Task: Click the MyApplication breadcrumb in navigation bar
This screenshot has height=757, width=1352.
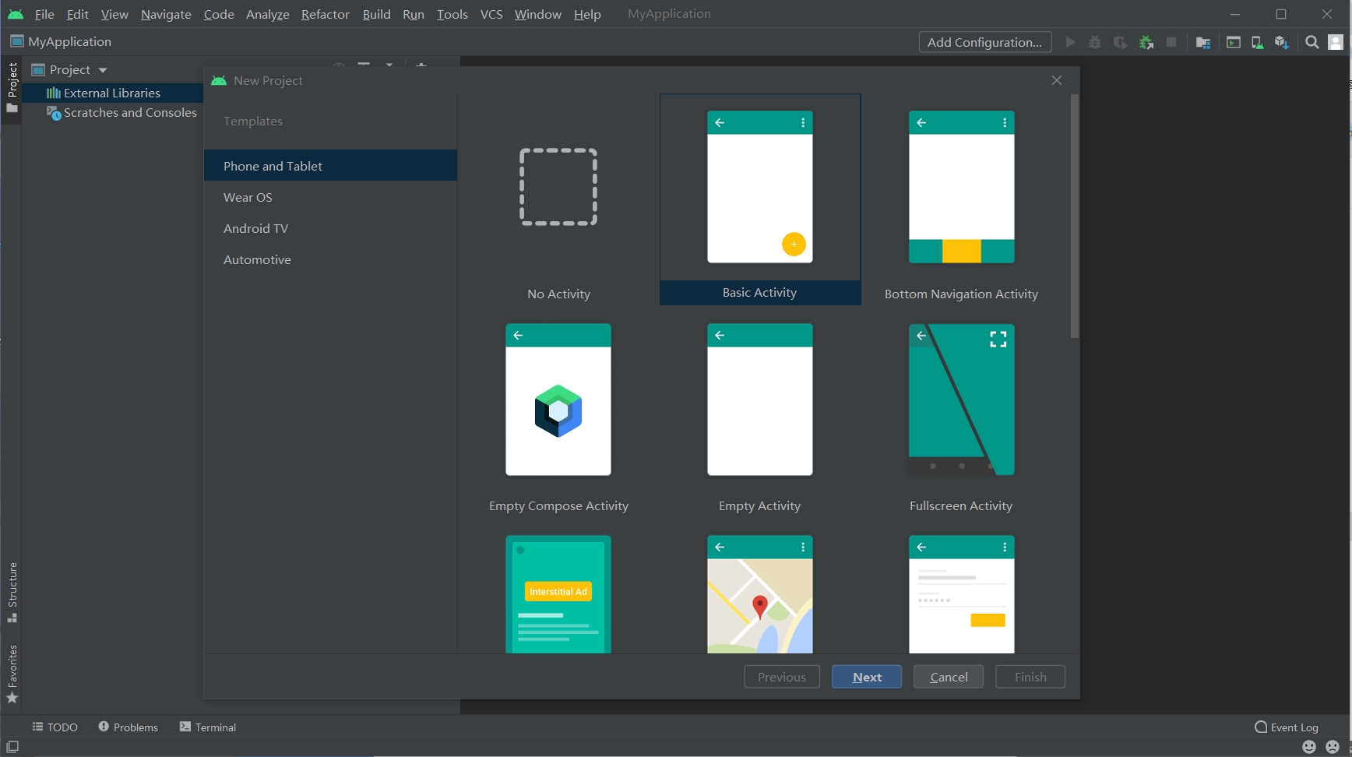Action: [61, 41]
